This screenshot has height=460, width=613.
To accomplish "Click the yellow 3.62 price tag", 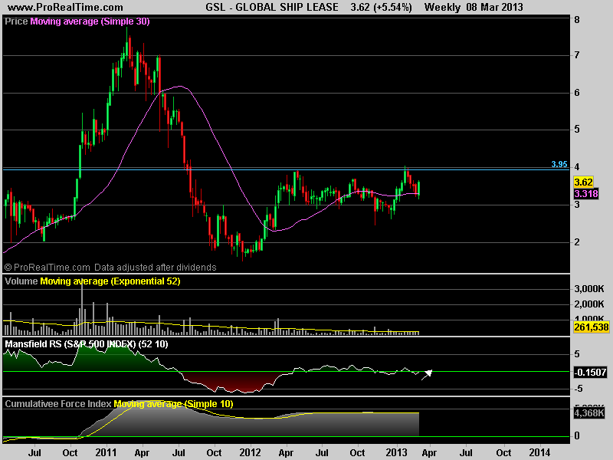I will click(x=583, y=182).
